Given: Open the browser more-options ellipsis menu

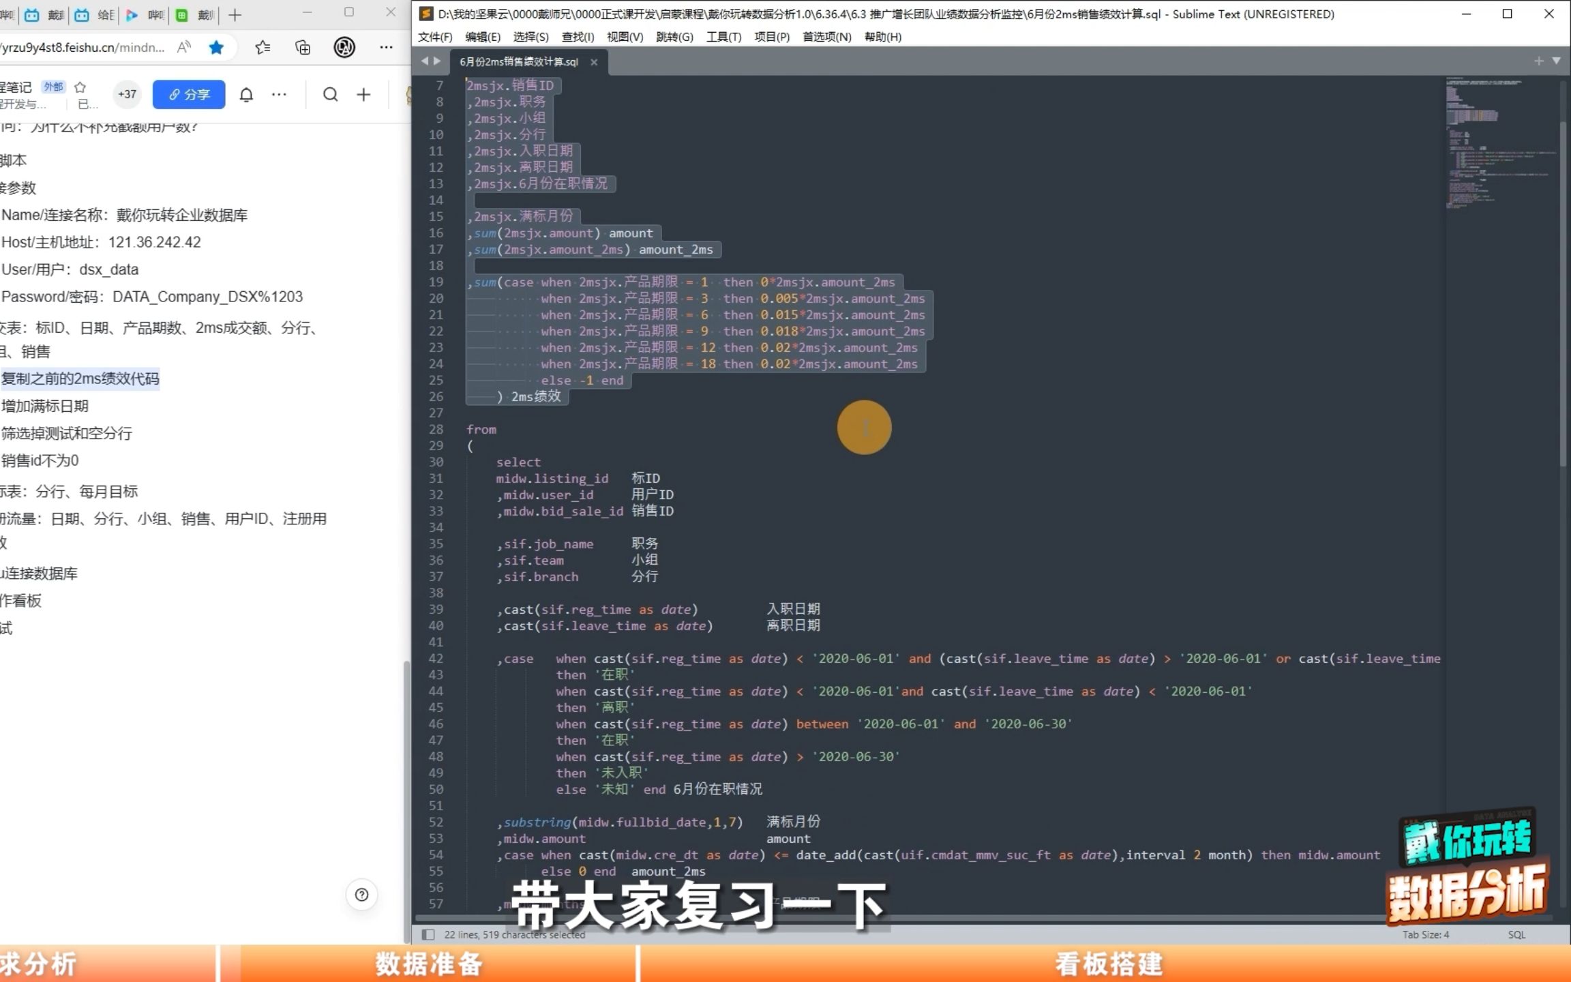Looking at the screenshot, I should pos(386,47).
